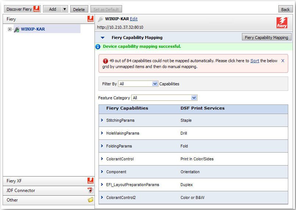Expand the HoleMakingParams row

point(102,133)
